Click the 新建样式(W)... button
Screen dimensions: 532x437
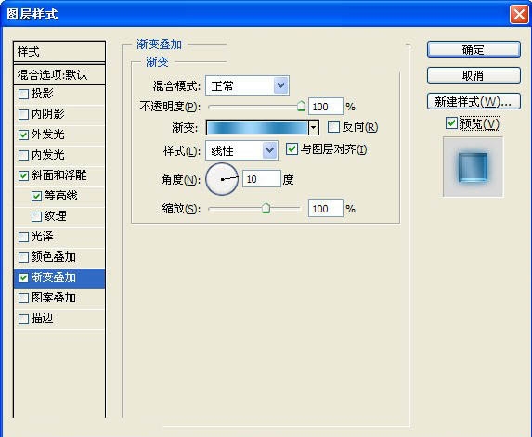click(474, 101)
